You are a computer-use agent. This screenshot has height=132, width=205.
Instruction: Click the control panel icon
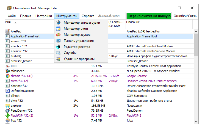point(58,41)
